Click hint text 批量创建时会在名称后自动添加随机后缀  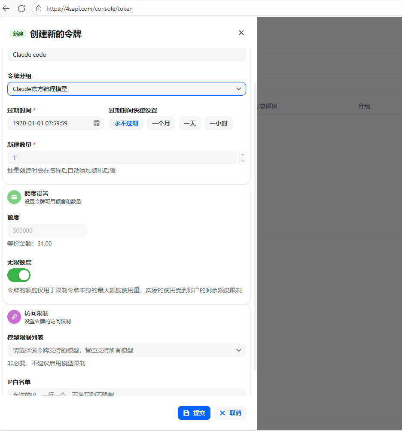(x=61, y=170)
